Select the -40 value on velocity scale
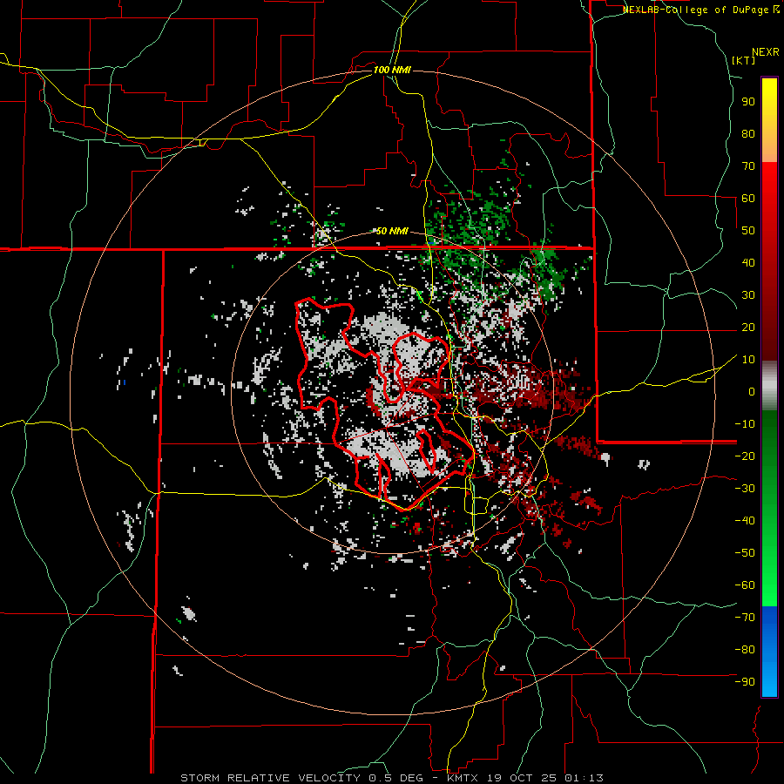This screenshot has height=784, width=784. click(745, 521)
